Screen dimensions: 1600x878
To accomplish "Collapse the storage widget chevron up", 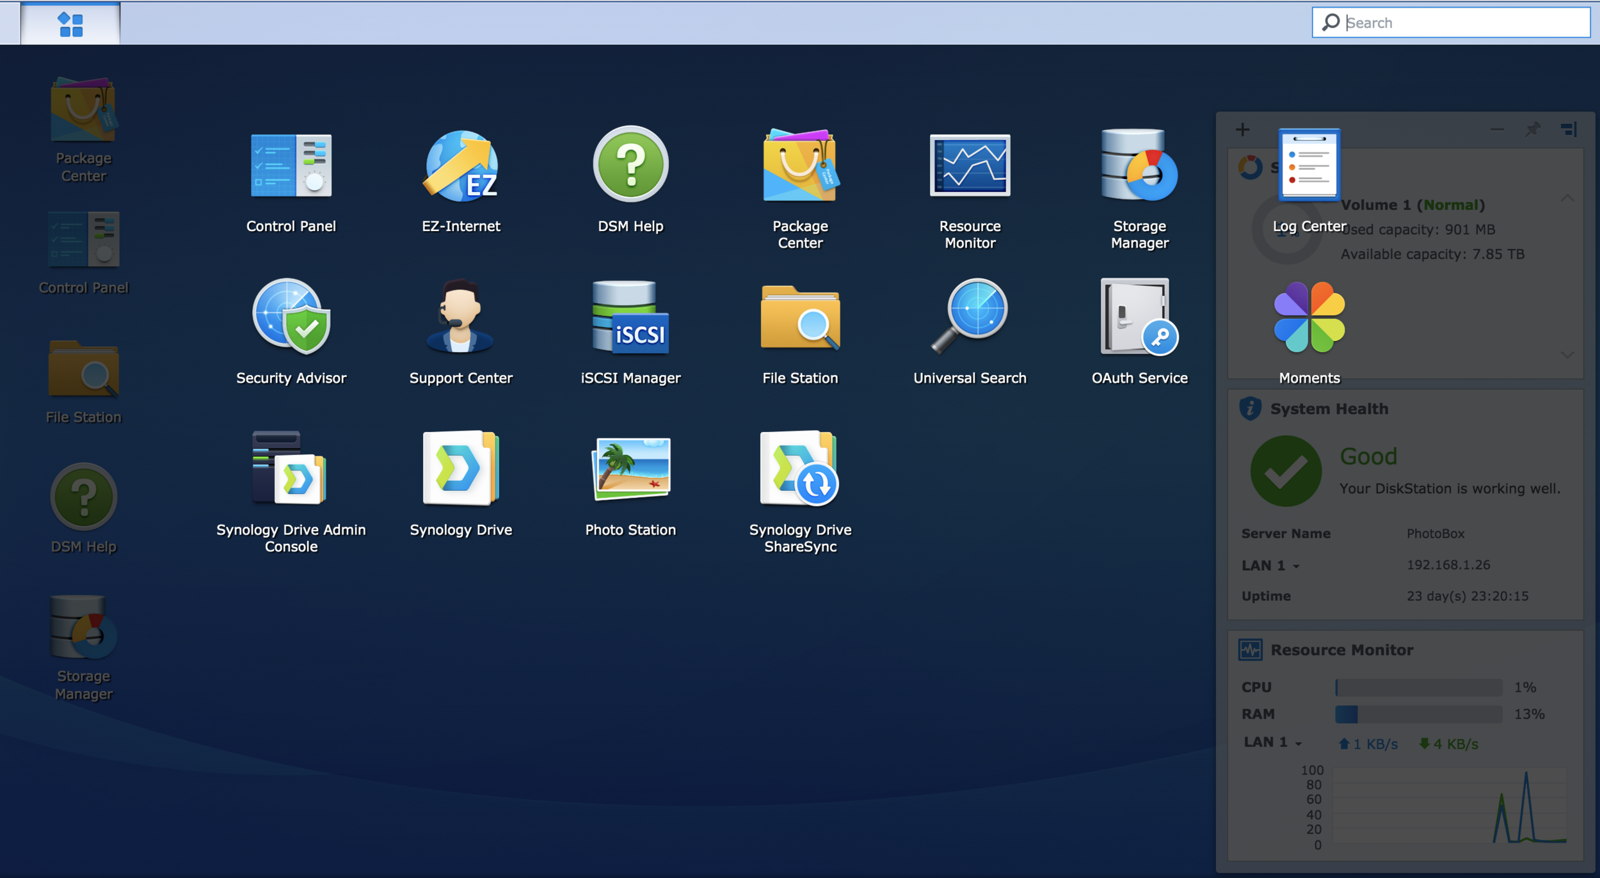I will pyautogui.click(x=1567, y=198).
